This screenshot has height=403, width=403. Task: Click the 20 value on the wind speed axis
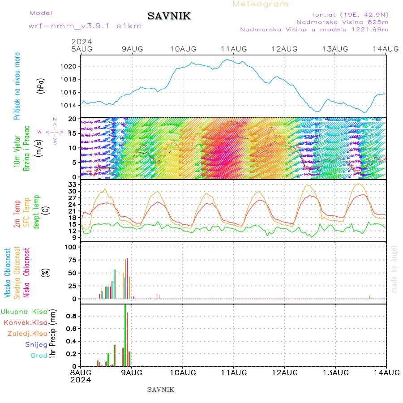73,119
